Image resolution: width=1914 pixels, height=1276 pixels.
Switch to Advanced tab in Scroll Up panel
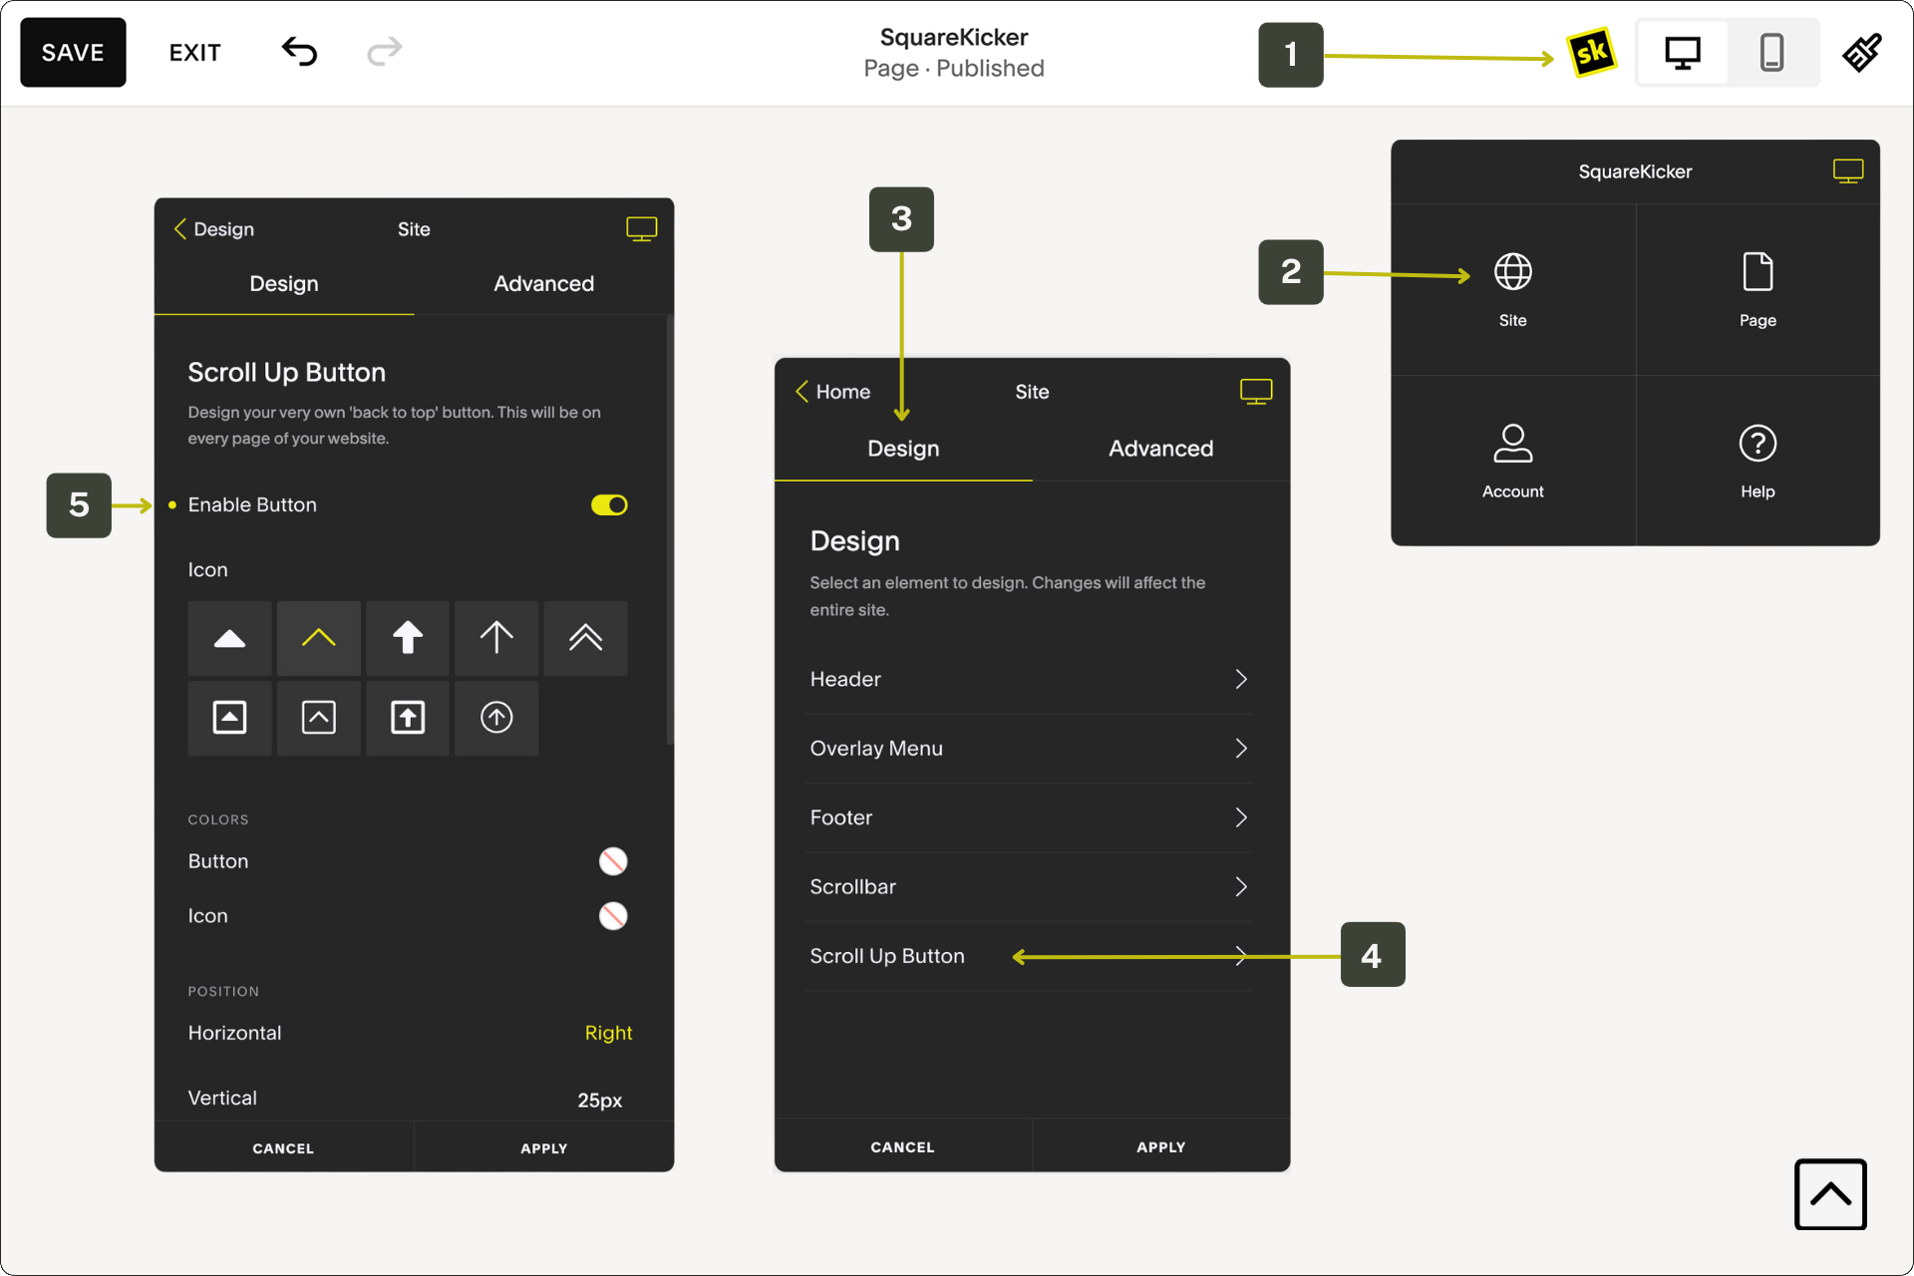coord(543,284)
